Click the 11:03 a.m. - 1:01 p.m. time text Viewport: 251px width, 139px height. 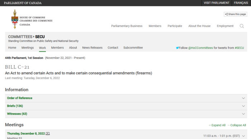pyautogui.click(x=222, y=136)
